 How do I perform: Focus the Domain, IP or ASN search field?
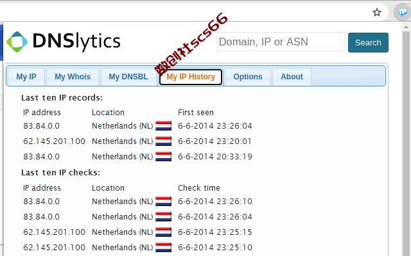click(x=281, y=42)
